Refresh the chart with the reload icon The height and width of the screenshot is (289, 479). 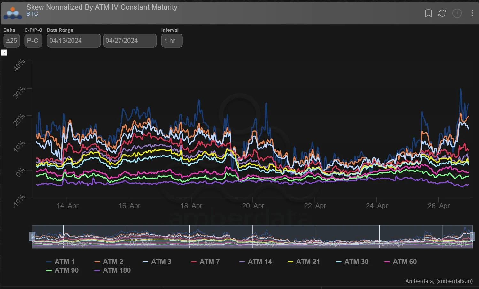pyautogui.click(x=442, y=13)
